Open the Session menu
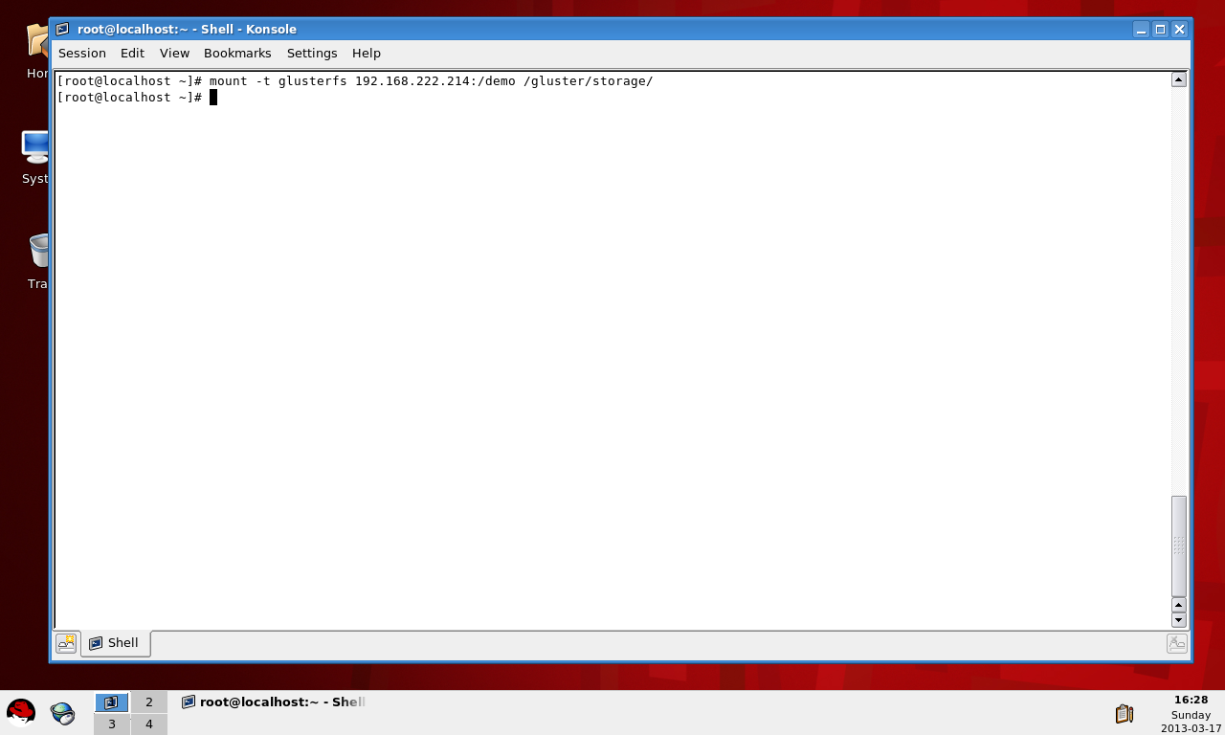This screenshot has height=735, width=1225. click(x=81, y=54)
